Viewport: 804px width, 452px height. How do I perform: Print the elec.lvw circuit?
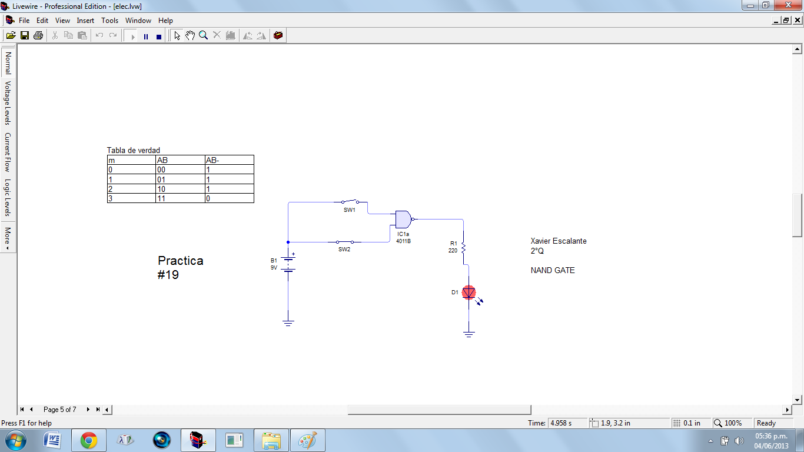click(x=38, y=35)
